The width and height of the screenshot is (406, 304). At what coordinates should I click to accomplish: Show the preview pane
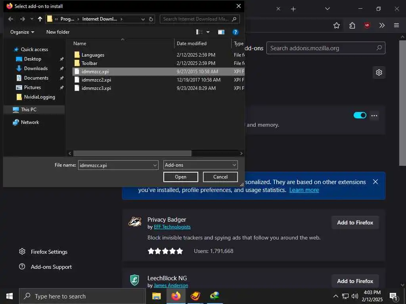coord(221,32)
